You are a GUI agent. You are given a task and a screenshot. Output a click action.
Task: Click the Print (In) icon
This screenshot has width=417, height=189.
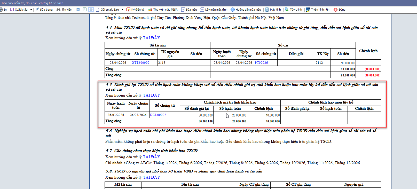[x=2, y=10]
